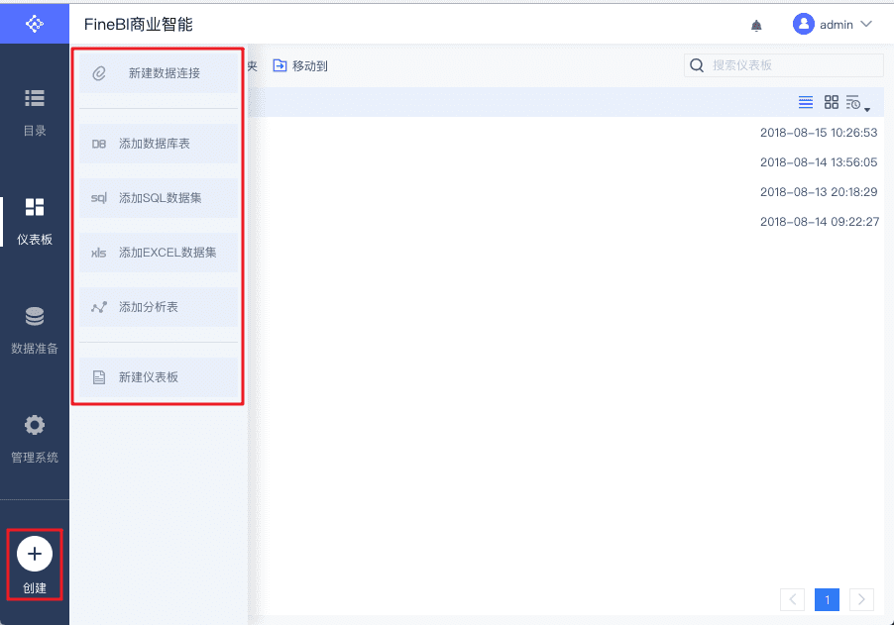Viewport: 894px width, 625px height.
Task: Go to the next page arrow
Action: coord(861,599)
